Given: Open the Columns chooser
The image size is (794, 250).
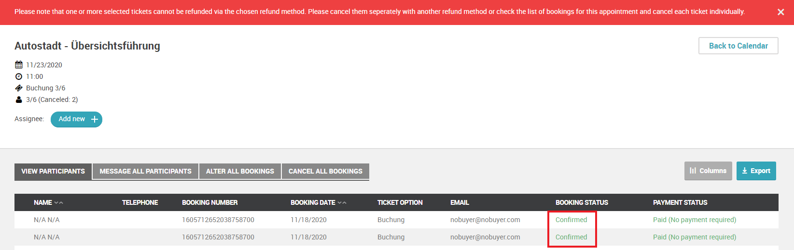Looking at the screenshot, I should tap(708, 171).
